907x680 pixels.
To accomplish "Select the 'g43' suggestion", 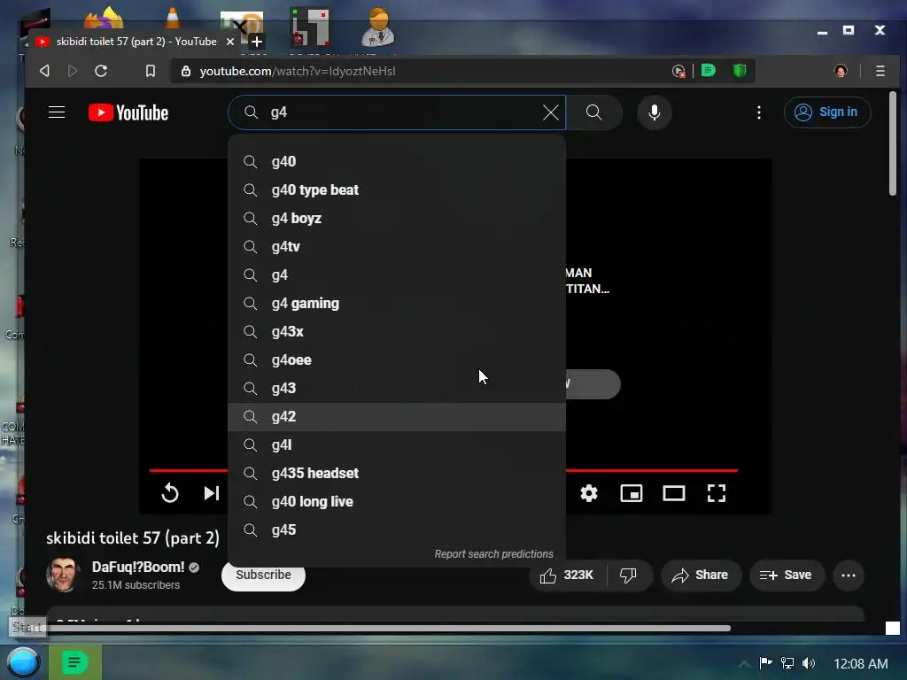I will [x=397, y=388].
